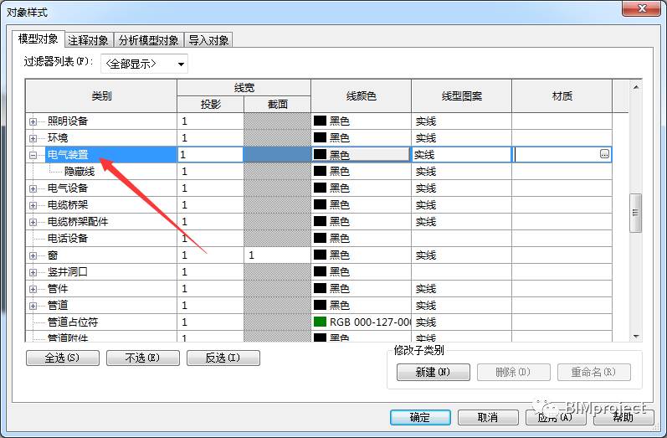Select the 电气装置 category name
Image resolution: width=667 pixels, height=438 pixels.
coord(68,154)
